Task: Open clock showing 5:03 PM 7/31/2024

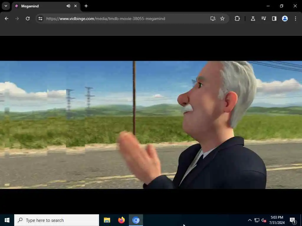Action: pos(277,220)
